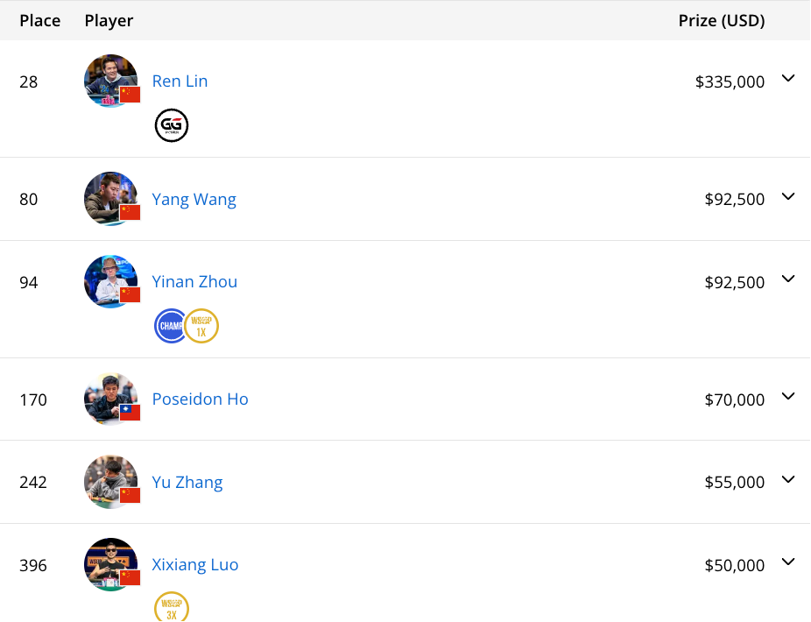Screen dimensions: 811x622
Task: Open Poseidon Ho's player profile link
Action: click(200, 399)
